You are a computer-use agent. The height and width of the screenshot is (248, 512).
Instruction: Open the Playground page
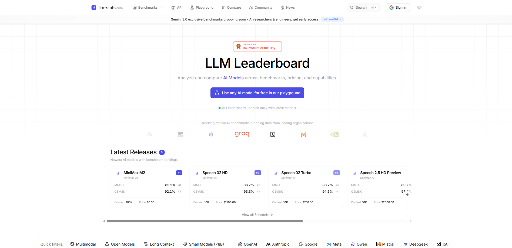[x=202, y=7]
